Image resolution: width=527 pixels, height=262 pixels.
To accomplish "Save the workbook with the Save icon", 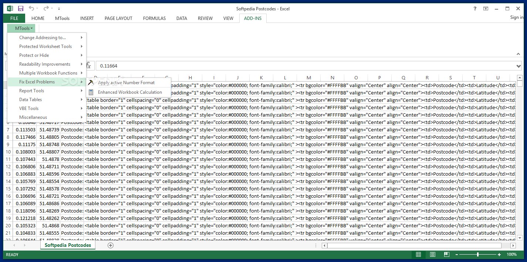I will click(21, 8).
